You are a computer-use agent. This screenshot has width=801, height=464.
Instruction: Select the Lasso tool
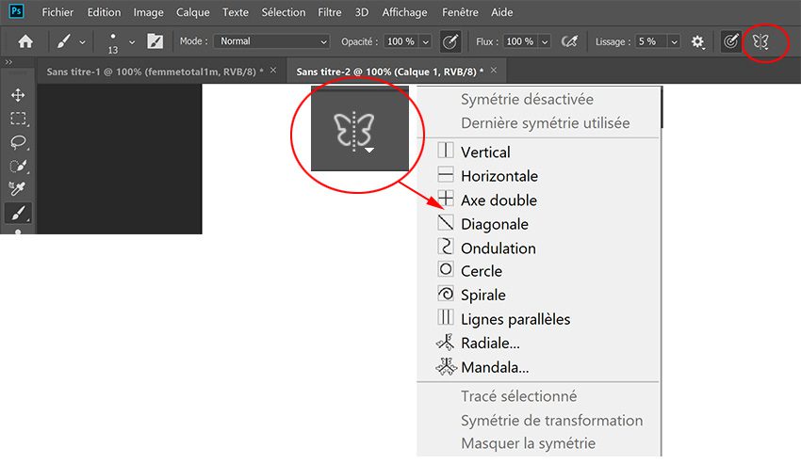tap(19, 142)
